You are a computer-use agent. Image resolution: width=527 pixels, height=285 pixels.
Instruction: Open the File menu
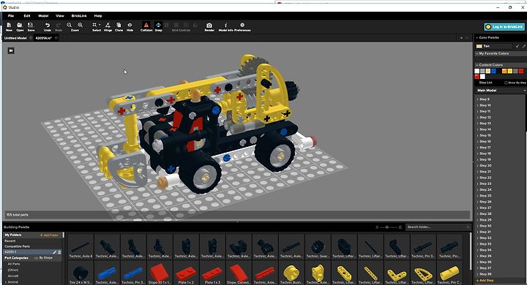coord(11,16)
